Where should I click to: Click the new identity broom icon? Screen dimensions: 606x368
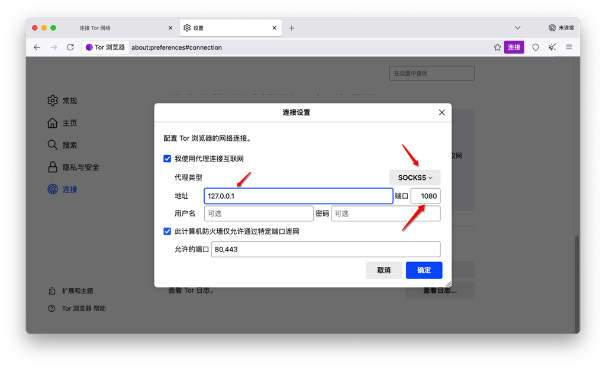click(552, 47)
